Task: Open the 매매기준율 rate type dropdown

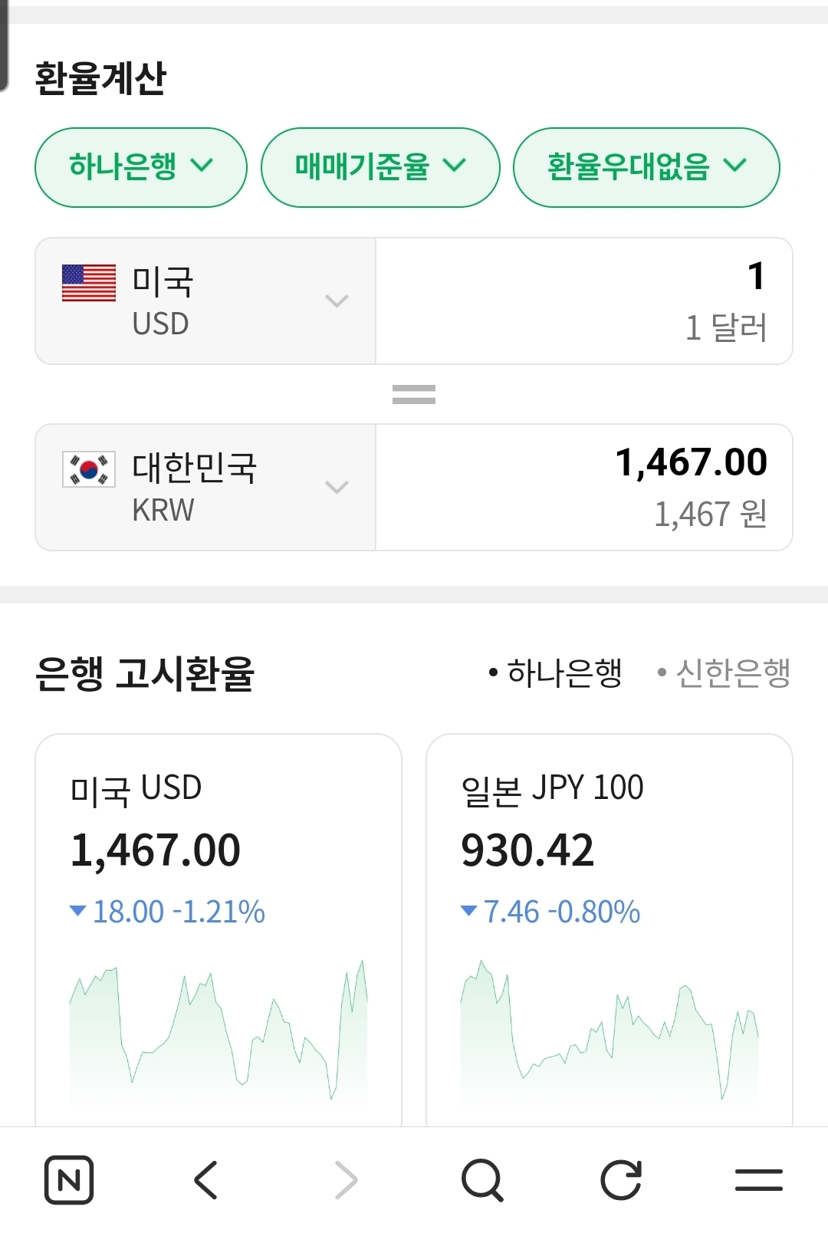Action: [380, 167]
